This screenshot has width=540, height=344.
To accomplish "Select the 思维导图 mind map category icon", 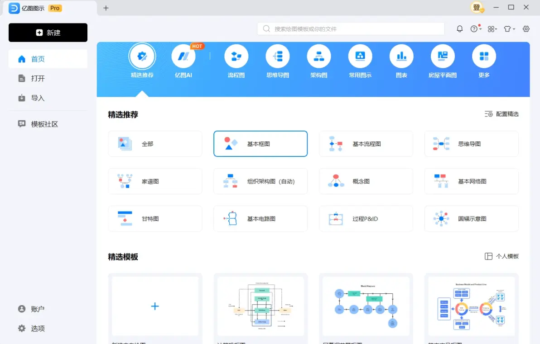I will [277, 57].
